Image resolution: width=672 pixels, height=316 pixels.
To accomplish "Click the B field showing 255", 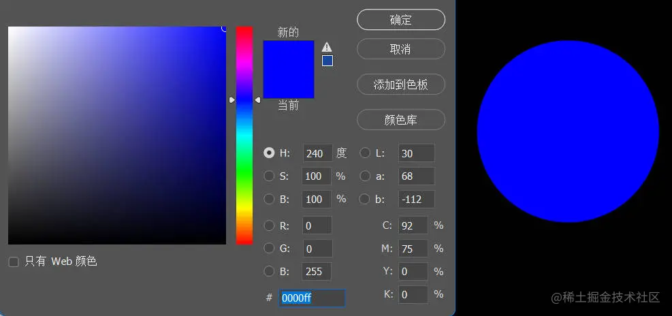I will (x=317, y=272).
